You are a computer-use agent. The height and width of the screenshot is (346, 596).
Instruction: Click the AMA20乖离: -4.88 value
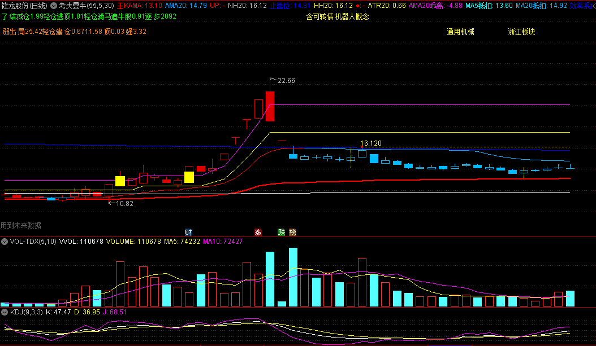pyautogui.click(x=435, y=6)
